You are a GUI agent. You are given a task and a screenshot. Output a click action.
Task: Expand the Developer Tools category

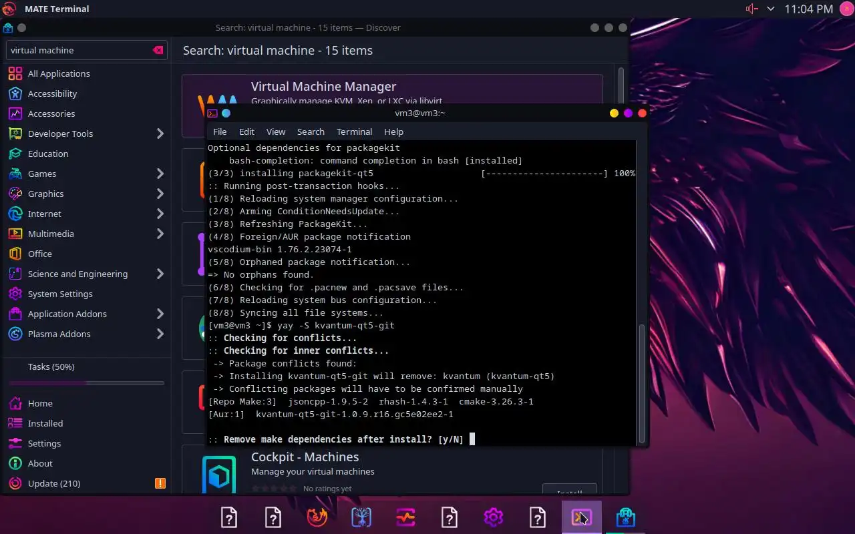[160, 133]
